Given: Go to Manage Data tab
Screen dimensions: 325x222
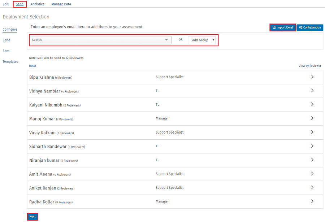Looking at the screenshot, I should pyautogui.click(x=61, y=4).
